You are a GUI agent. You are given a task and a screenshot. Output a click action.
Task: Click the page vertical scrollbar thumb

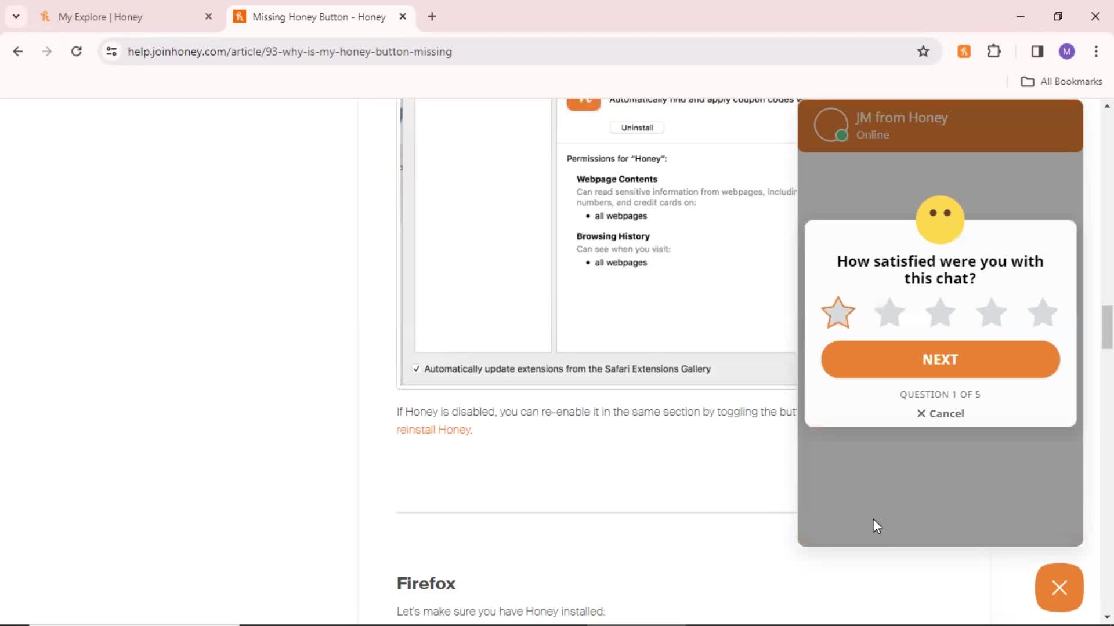coord(1107,327)
